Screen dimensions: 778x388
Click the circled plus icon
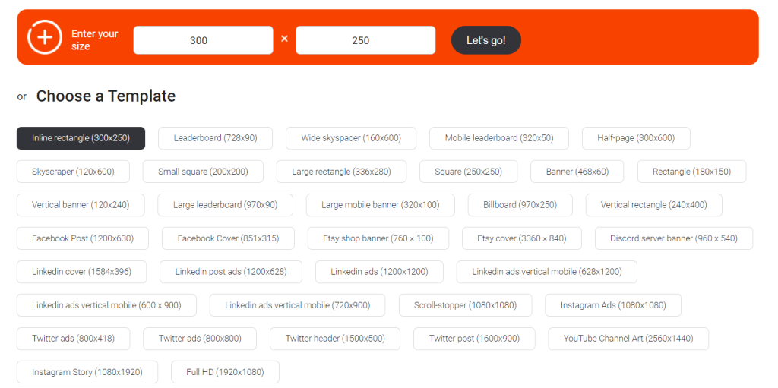pos(45,37)
